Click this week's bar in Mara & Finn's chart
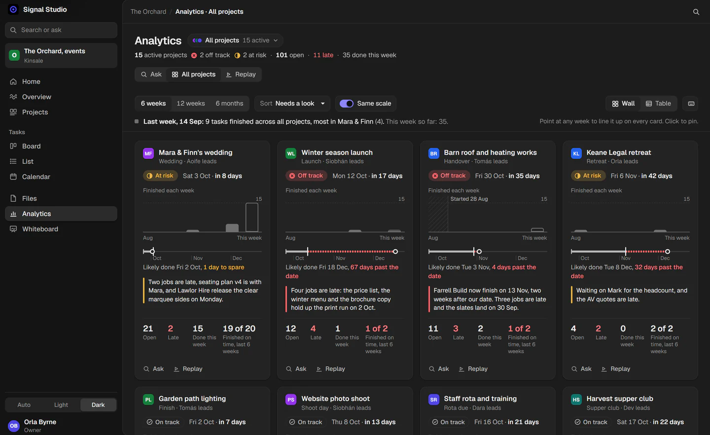This screenshot has width=710, height=435. point(252,217)
